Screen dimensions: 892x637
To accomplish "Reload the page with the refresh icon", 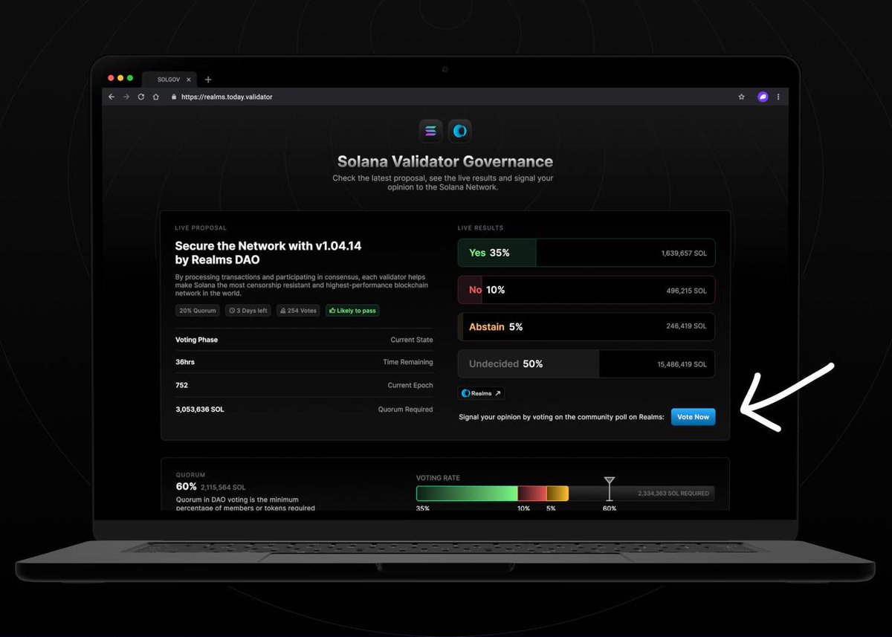I will tap(141, 97).
